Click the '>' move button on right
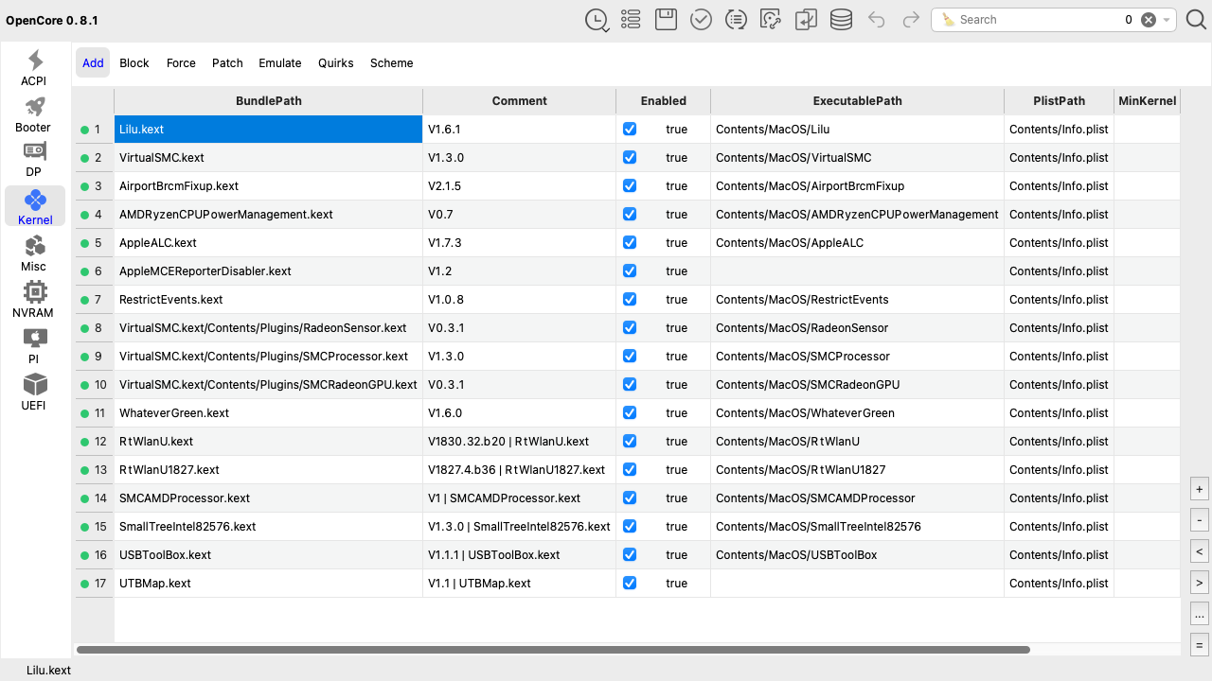 coord(1200,583)
